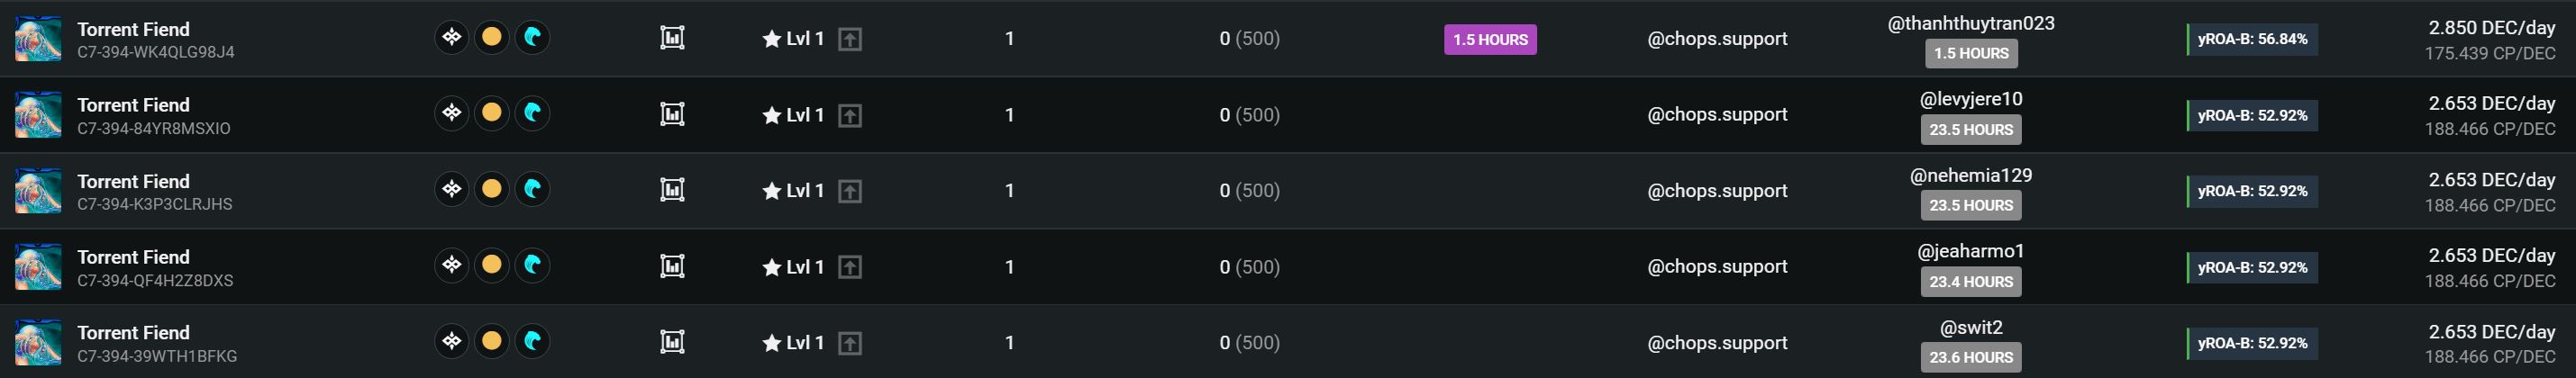Viewport: 2576px width, 378px height.
Task: Open stats chart icon for card C7-394-WK4QLG98J4
Action: tap(672, 38)
